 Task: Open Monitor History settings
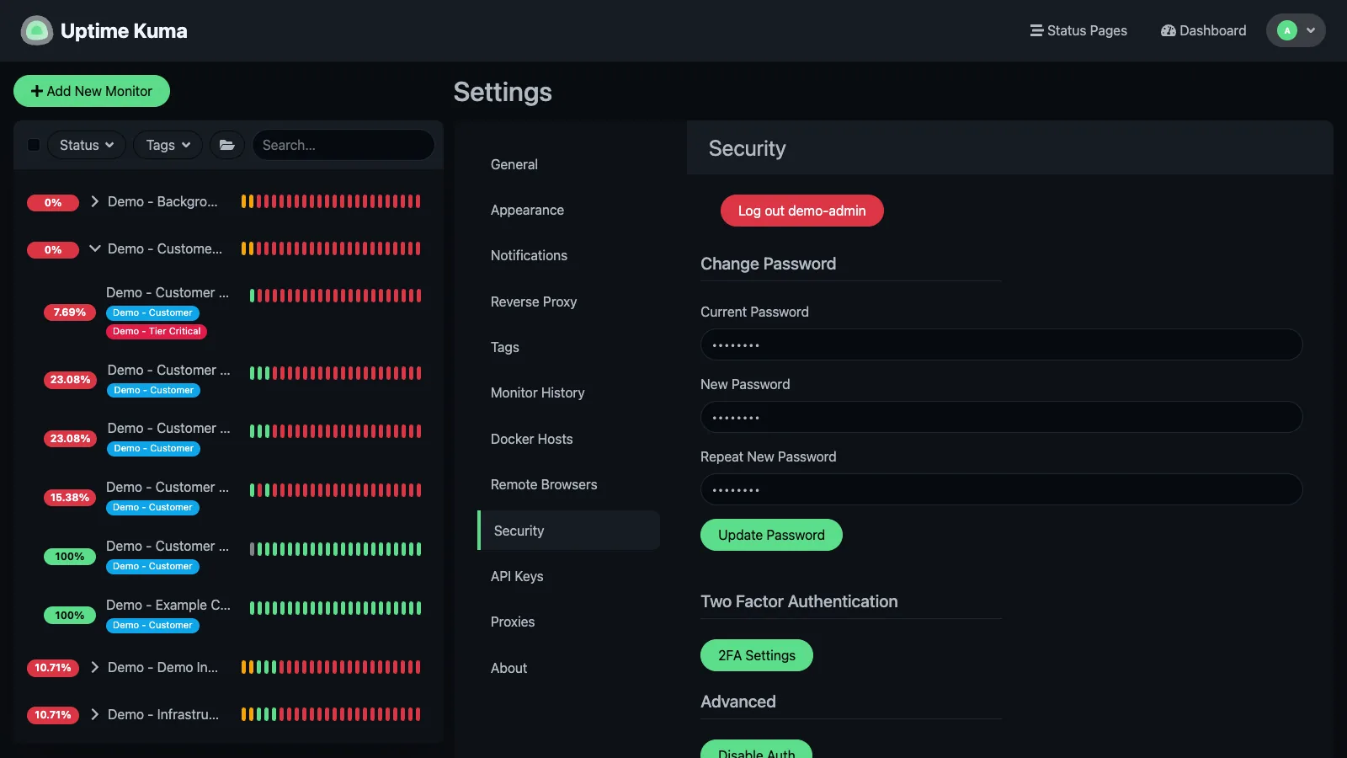pos(568,392)
